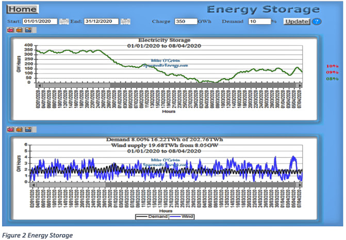
Task: Click the demand chart scrollbar thumb
Action: coord(71,185)
